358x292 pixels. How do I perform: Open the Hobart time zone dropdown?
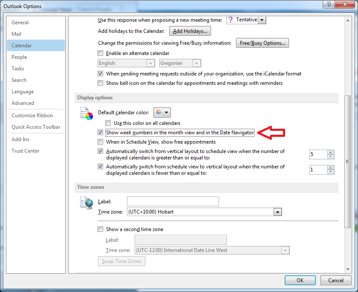tap(277, 212)
